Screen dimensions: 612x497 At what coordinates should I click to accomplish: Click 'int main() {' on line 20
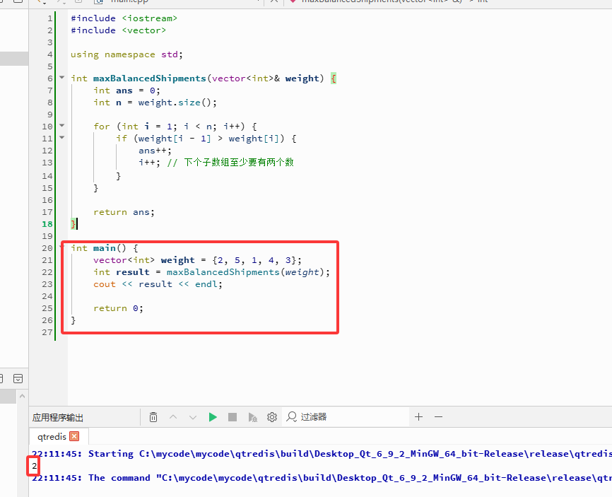tap(104, 248)
